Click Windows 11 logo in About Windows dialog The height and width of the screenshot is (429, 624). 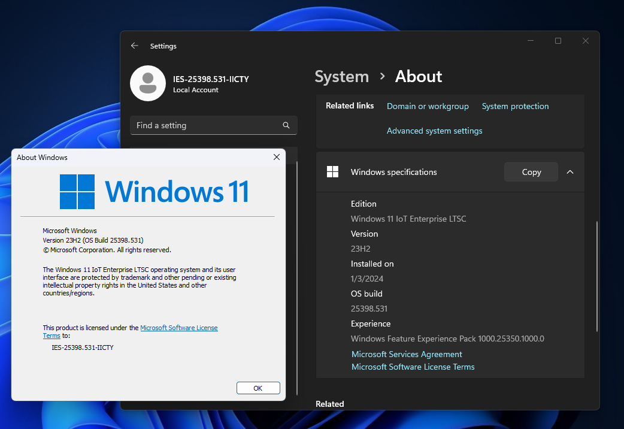[x=155, y=192]
